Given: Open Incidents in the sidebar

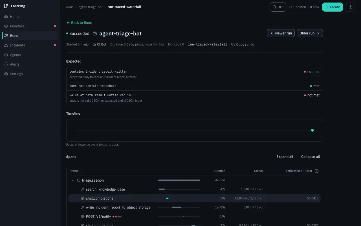Looking at the screenshot, I should pos(30,45).
